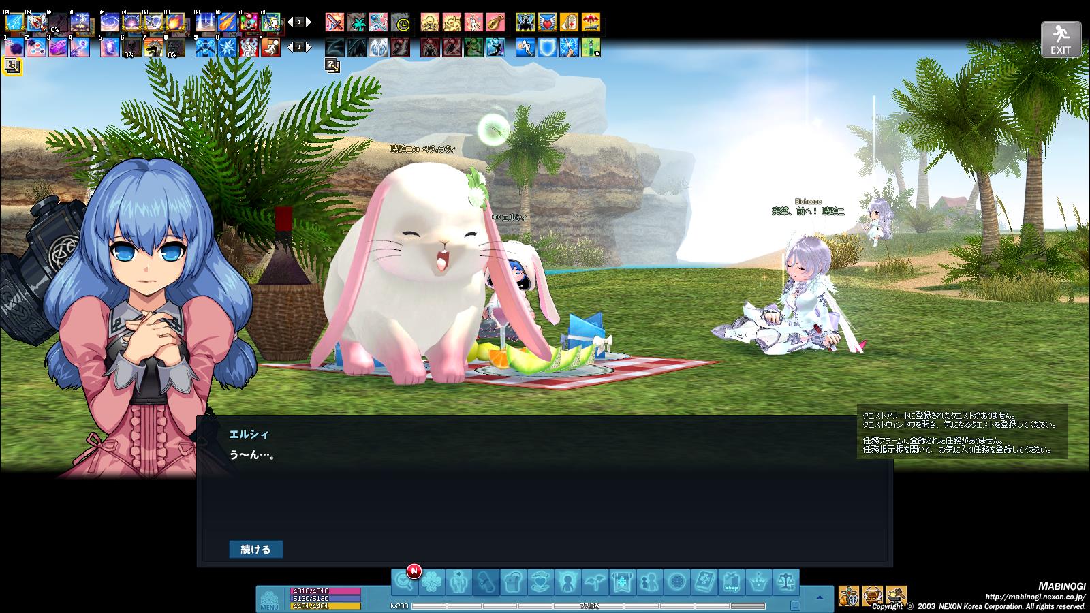The height and width of the screenshot is (613, 1090).
Task: Use the bandage first aid skill icon
Action: pos(569,22)
